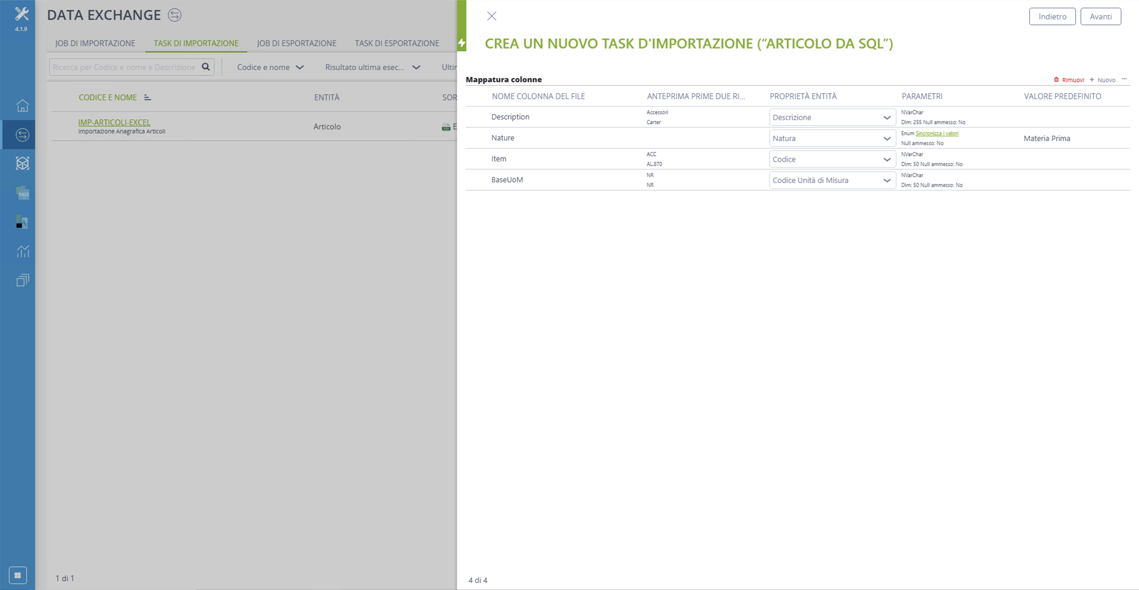Screen dimensions: 1139x590
Task: Open the stacked windows sidebar icon
Action: 22,280
